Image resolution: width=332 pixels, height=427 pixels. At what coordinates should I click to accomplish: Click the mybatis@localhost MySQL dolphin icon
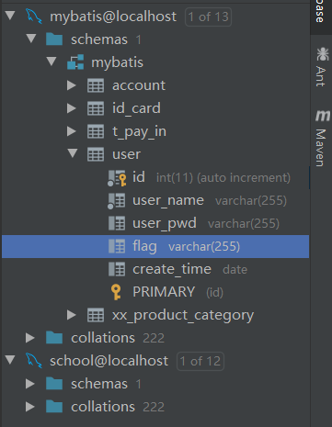click(x=34, y=17)
